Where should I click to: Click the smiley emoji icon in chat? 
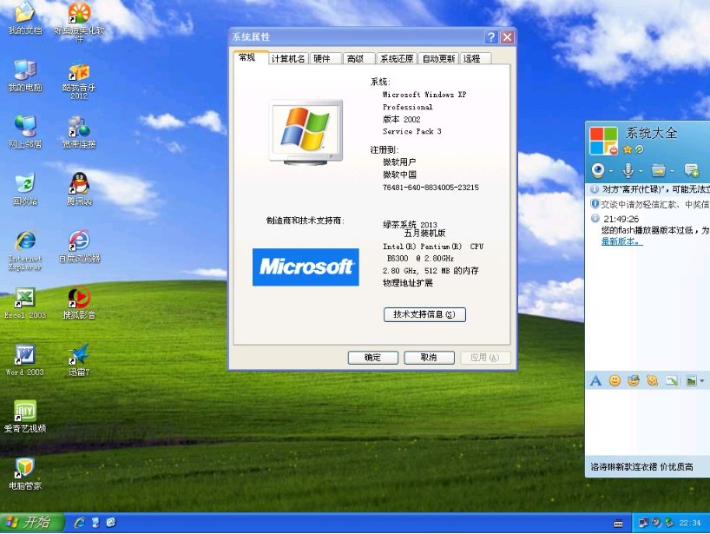coord(615,380)
